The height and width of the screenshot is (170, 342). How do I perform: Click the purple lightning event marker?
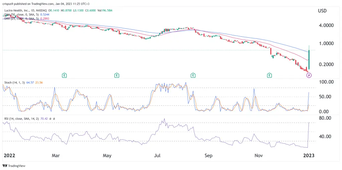309,75
